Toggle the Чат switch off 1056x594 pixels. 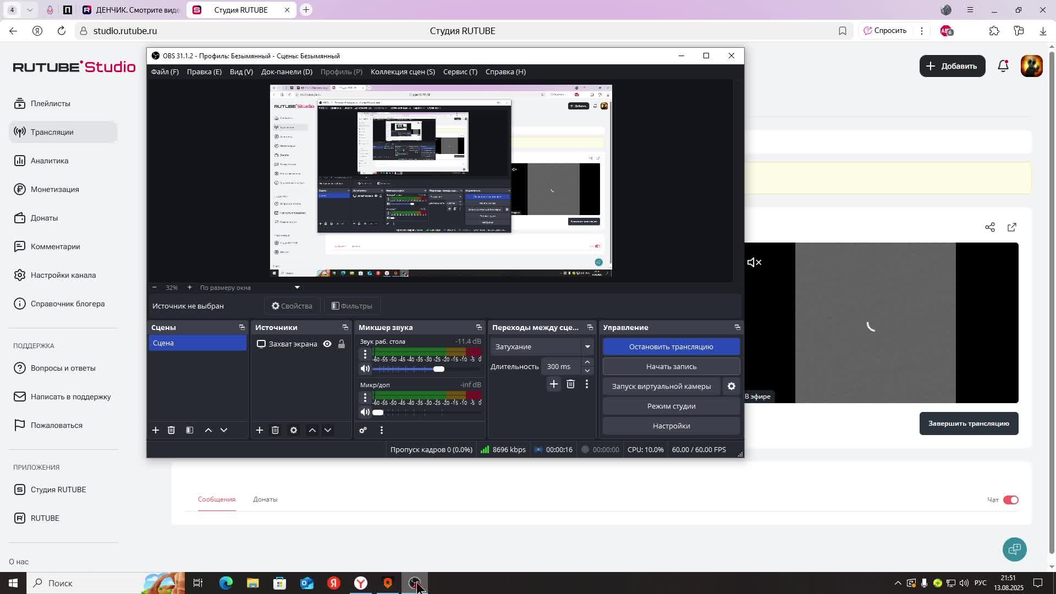pos(1011,500)
